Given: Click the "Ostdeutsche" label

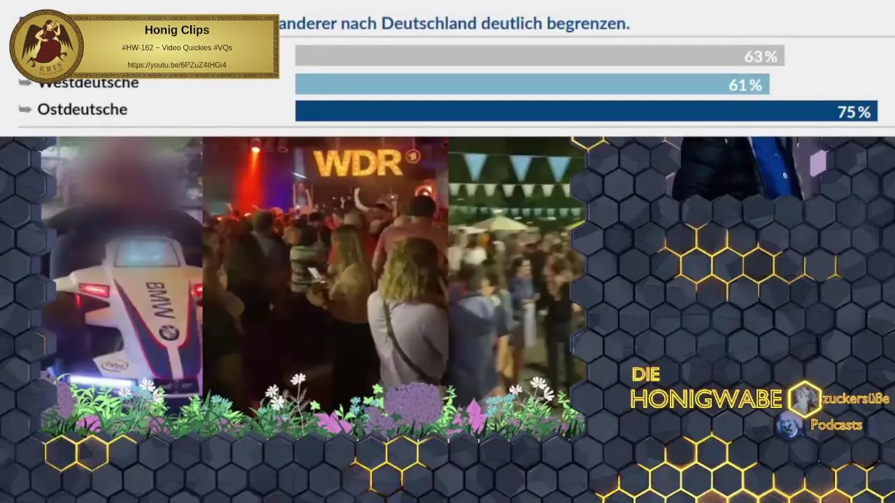Looking at the screenshot, I should tap(83, 109).
